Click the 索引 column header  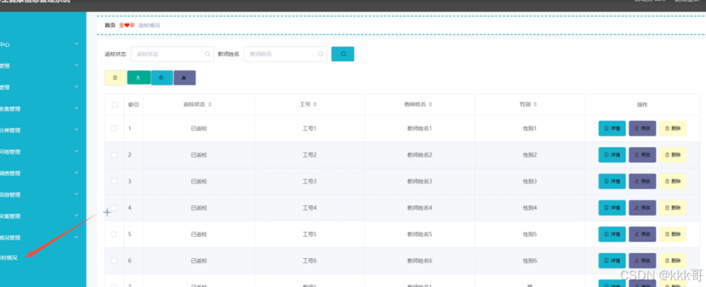[x=133, y=105]
